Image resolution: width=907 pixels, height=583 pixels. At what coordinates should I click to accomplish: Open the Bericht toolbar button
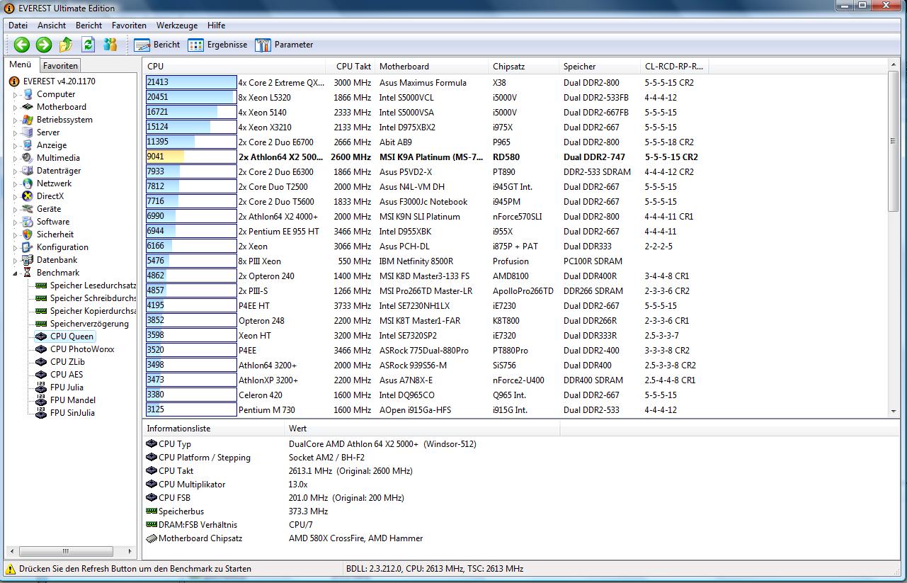pyautogui.click(x=157, y=45)
